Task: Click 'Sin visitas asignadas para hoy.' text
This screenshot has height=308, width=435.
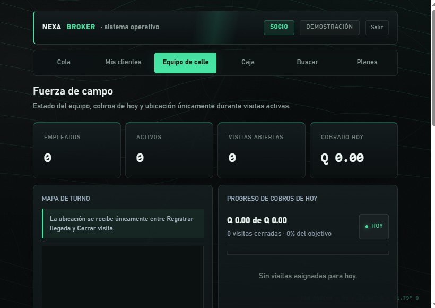Action: click(308, 276)
